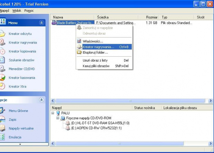Image resolution: width=214 pixels, height=153 pixels.
Task: Open Kreator kopiowania sidebar link
Action: [x=22, y=51]
